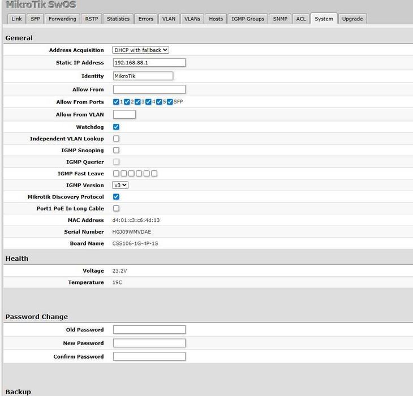
Task: Switch to the Forwarding tab
Action: pos(62,19)
